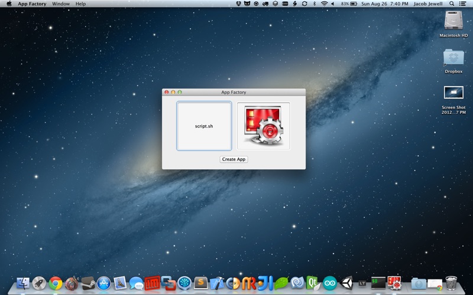The height and width of the screenshot is (295, 473).
Task: Open Finder from the Dock
Action: 23,283
